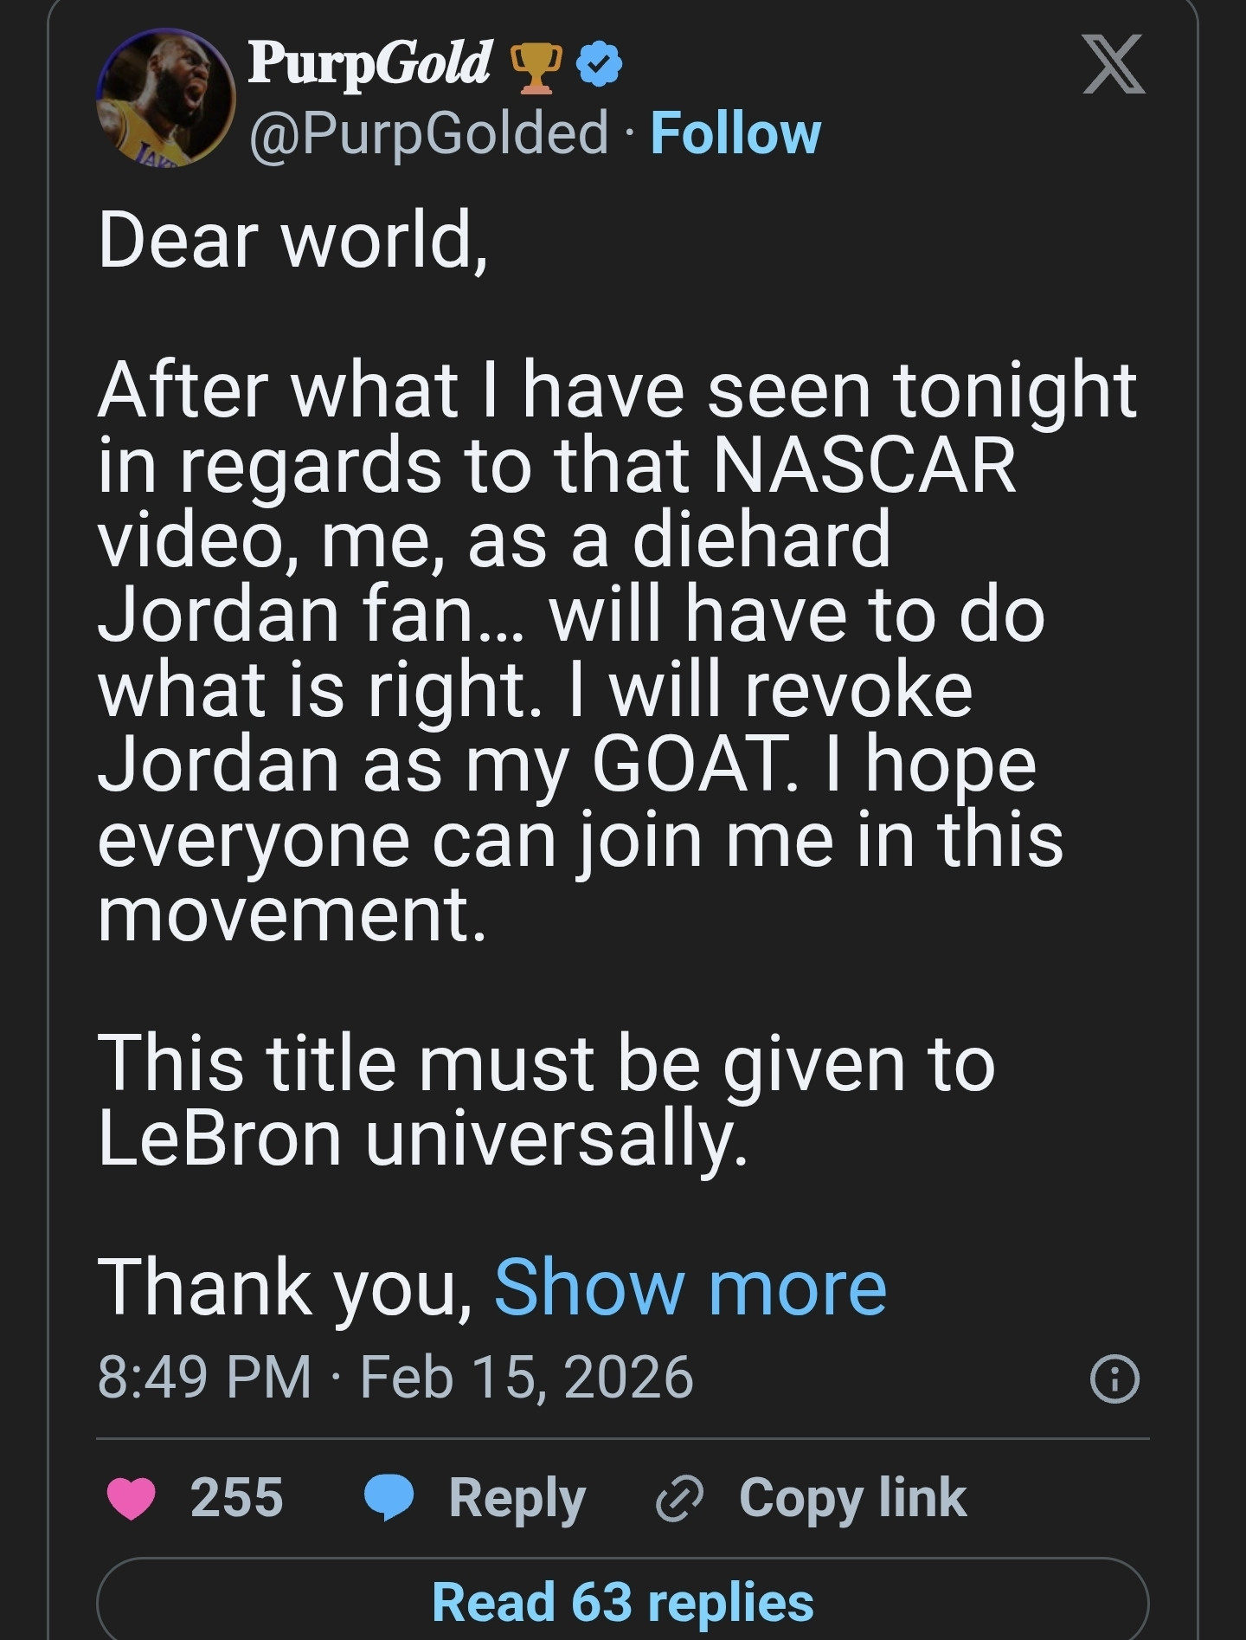
Task: Click the pink heart icon
Action: pyautogui.click(x=131, y=1499)
